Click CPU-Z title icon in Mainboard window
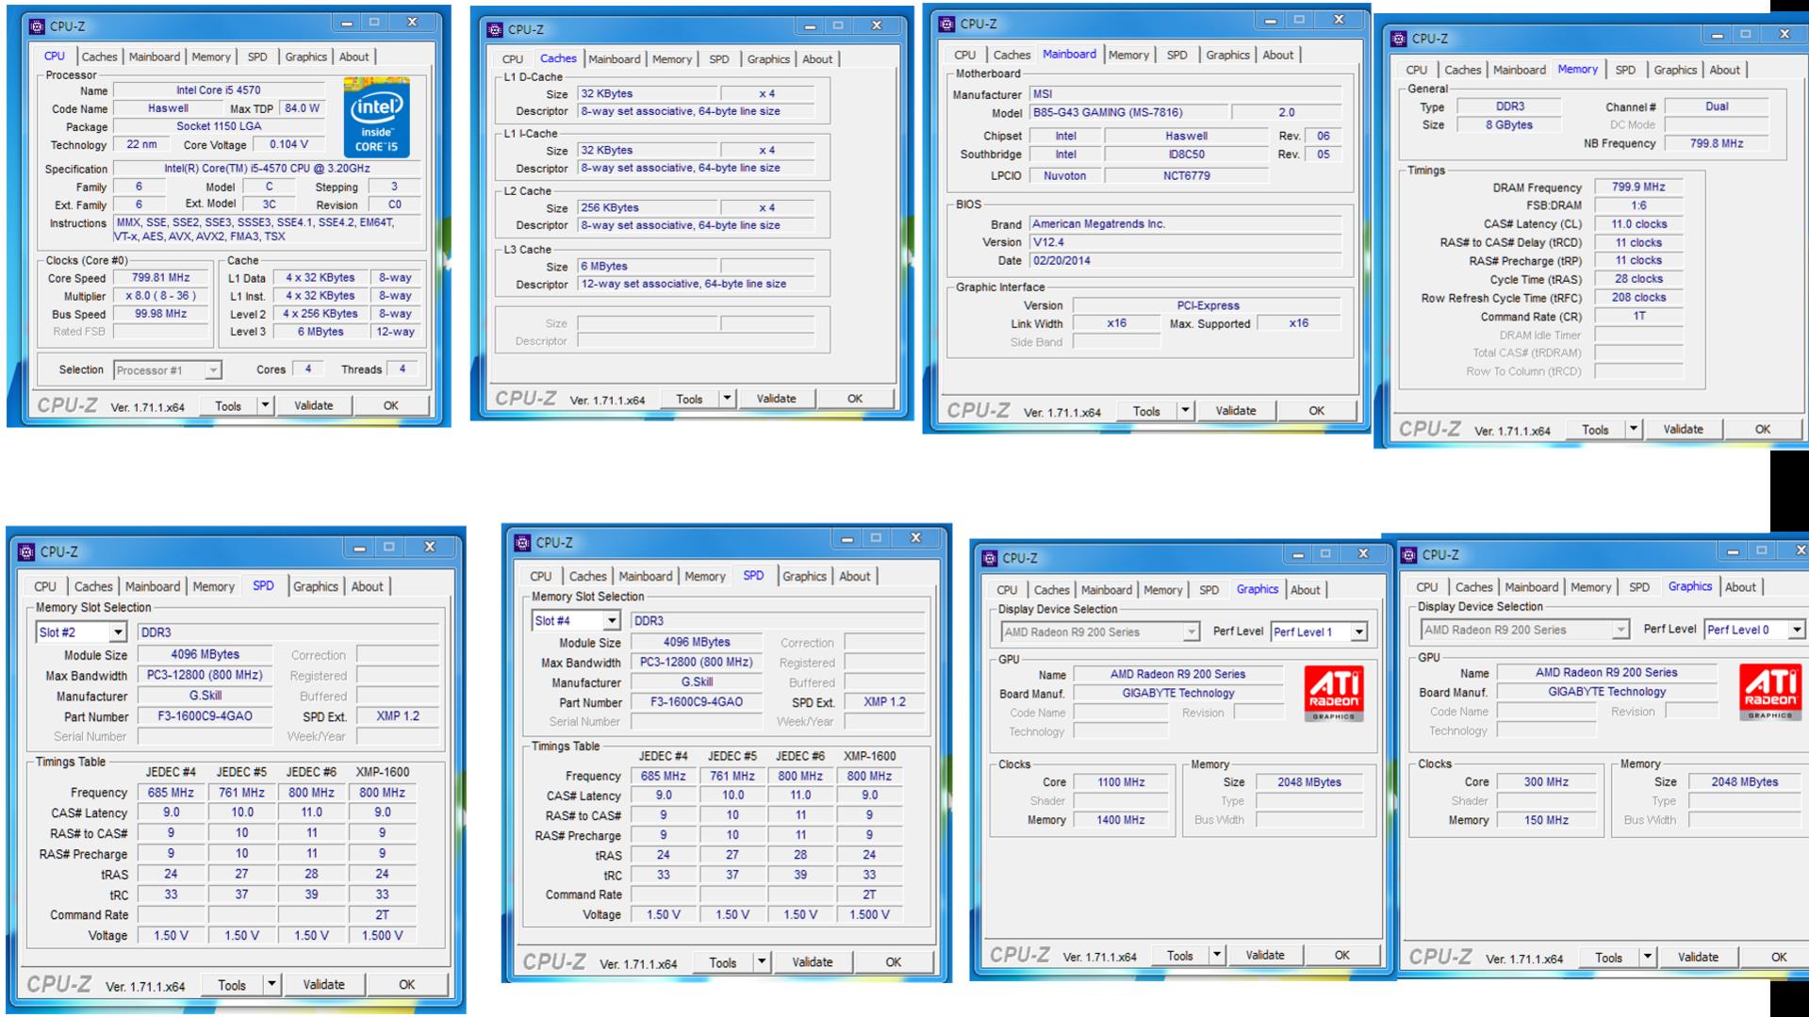1809x1017 pixels. pyautogui.click(x=947, y=24)
